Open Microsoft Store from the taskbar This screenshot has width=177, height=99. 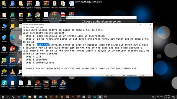click(35, 97)
